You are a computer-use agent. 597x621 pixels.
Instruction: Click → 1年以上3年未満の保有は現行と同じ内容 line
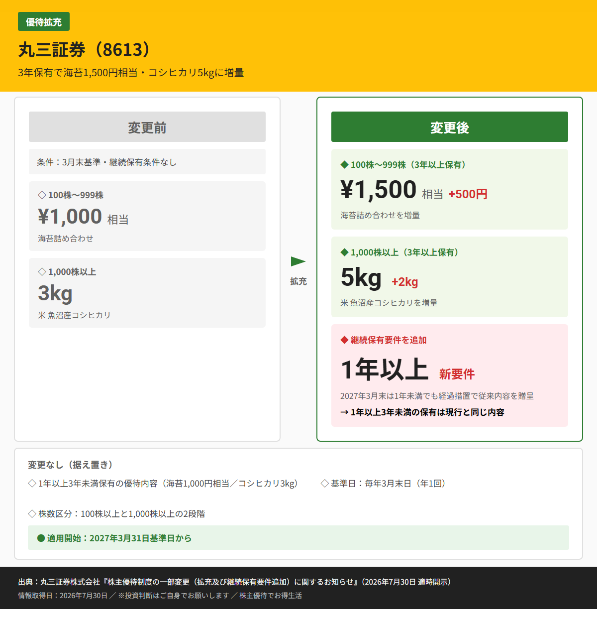tap(422, 412)
